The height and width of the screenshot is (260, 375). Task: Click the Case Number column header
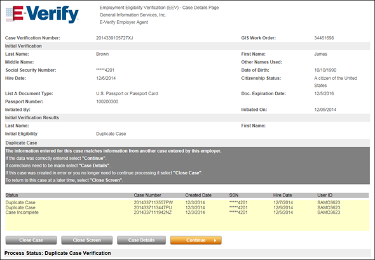pos(147,195)
